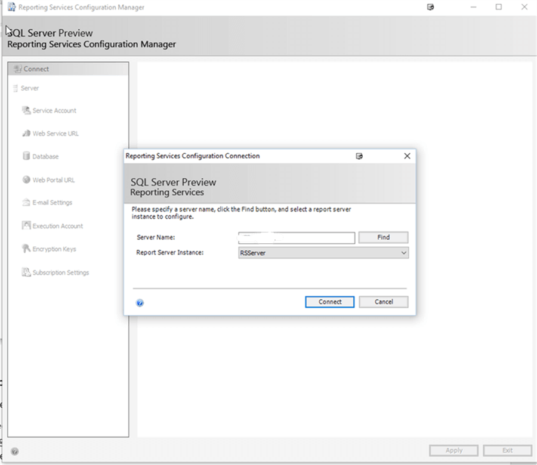Image resolution: width=537 pixels, height=465 pixels.
Task: Cancel the Reporting Services connection dialog
Action: point(384,302)
